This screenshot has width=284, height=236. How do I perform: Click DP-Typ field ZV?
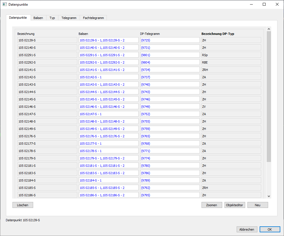point(231,107)
